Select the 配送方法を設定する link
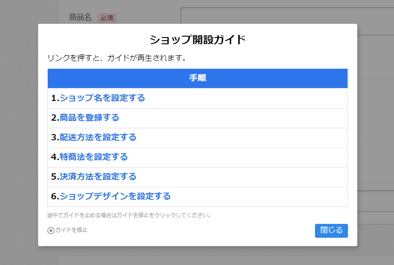This screenshot has height=265, width=394. click(98, 137)
